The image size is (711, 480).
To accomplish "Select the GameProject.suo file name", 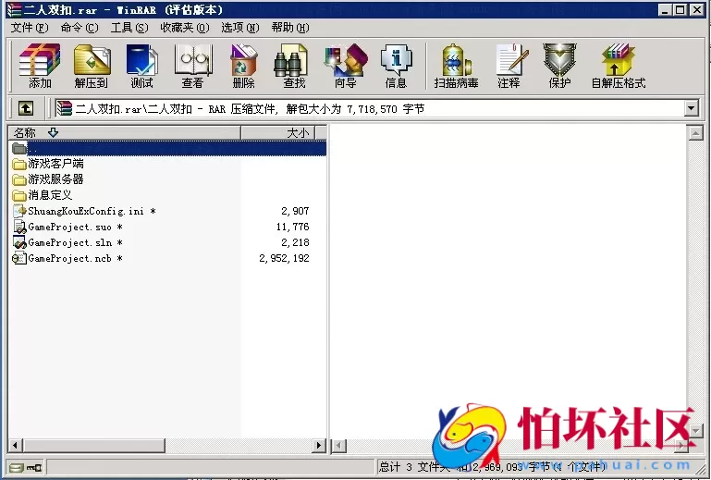I will pyautogui.click(x=75, y=227).
